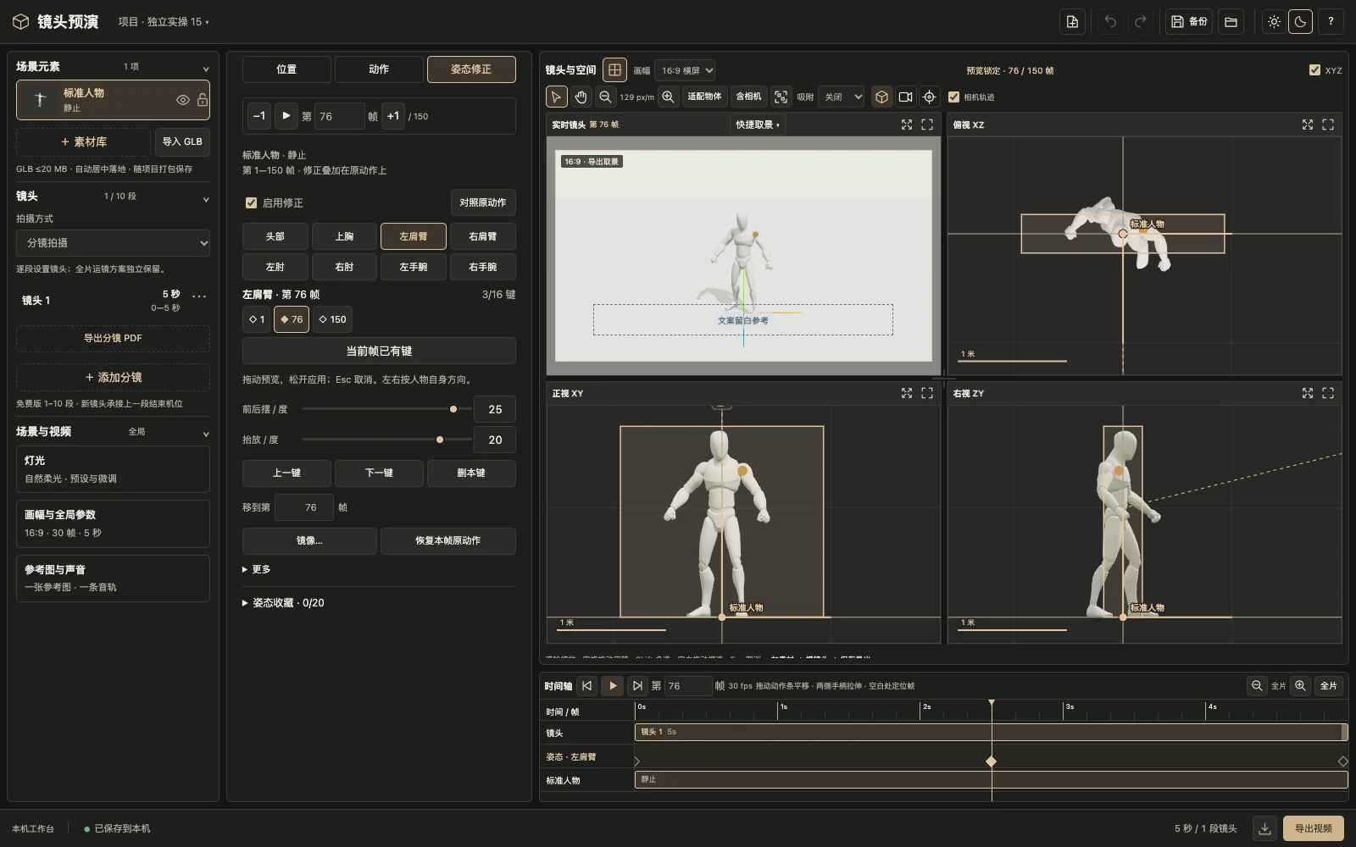The image size is (1356, 847).
Task: Click the 抬放 slider handle
Action: pyautogui.click(x=440, y=440)
